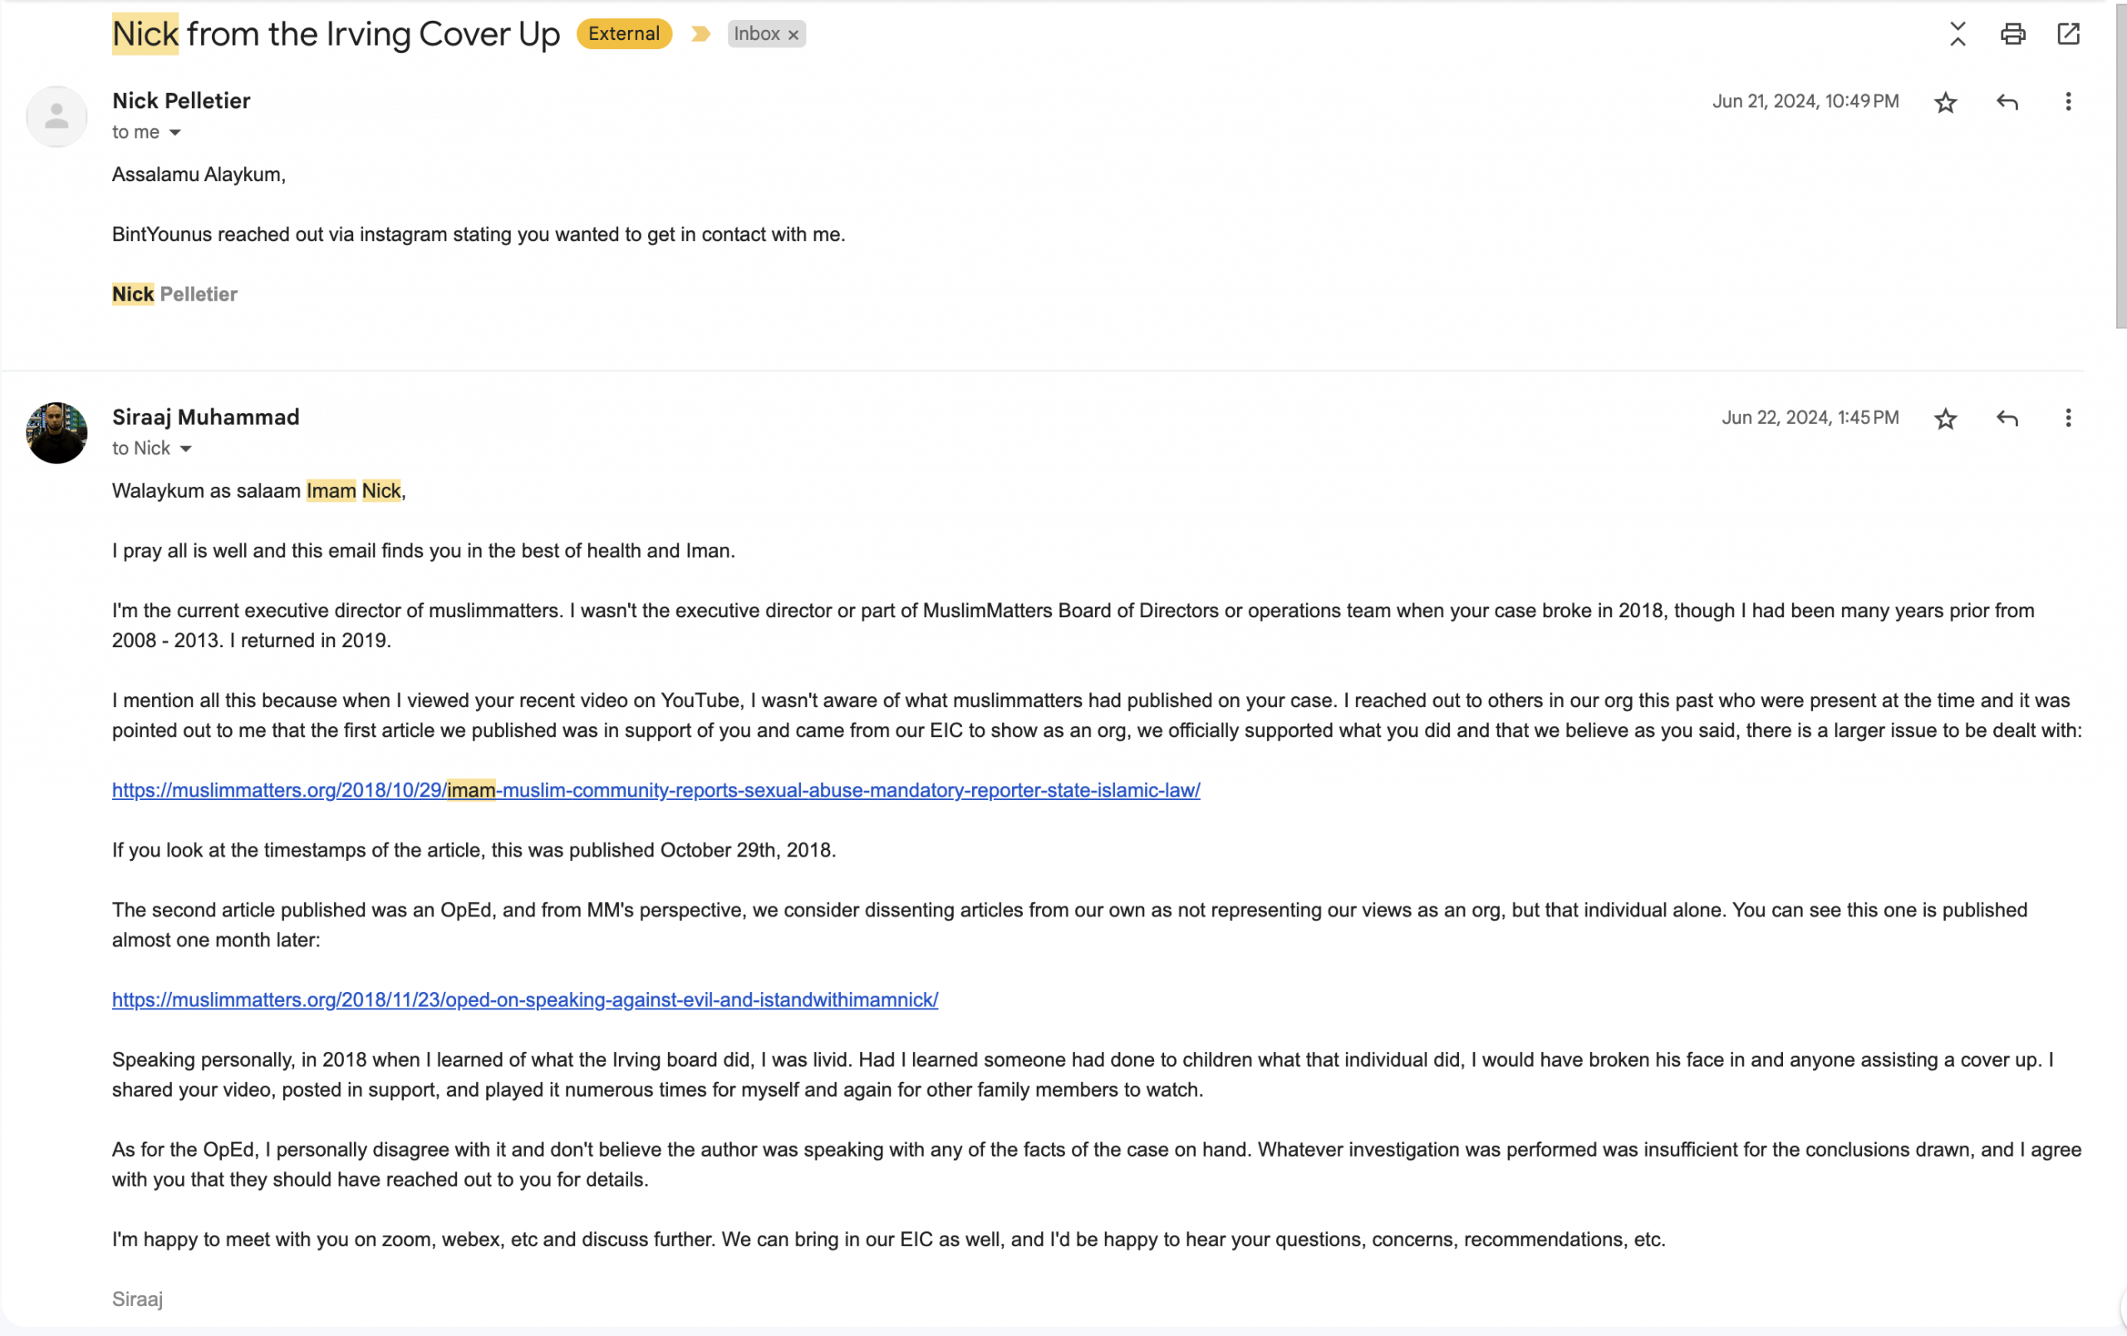The image size is (2127, 1336).
Task: Remove the Inbox label from conversation
Action: [793, 36]
